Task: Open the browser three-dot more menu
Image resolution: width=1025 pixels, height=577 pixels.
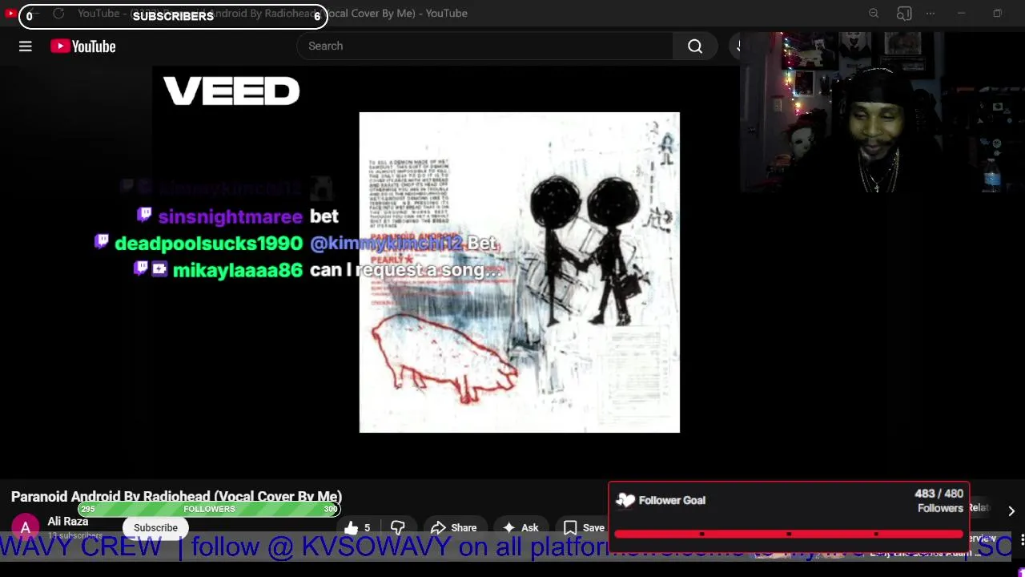Action: pyautogui.click(x=931, y=14)
